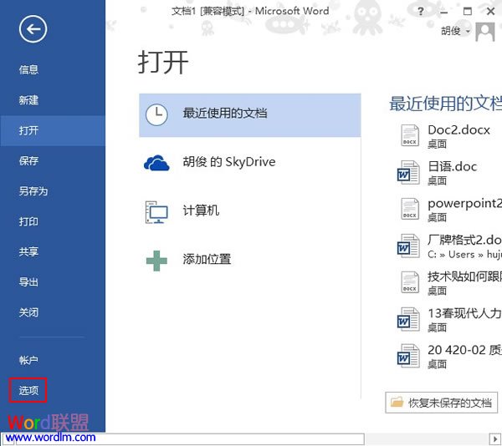
Task: Click the Computer monitor icon
Action: pyautogui.click(x=156, y=211)
